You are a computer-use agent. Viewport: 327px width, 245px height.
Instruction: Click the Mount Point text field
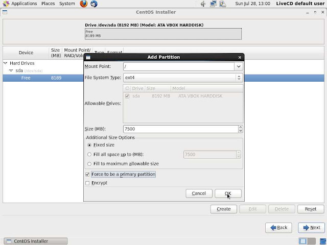pos(179,66)
